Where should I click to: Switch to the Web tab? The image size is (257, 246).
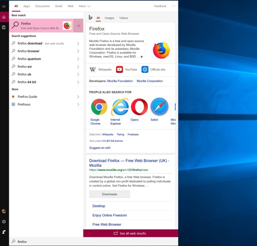point(70,6)
